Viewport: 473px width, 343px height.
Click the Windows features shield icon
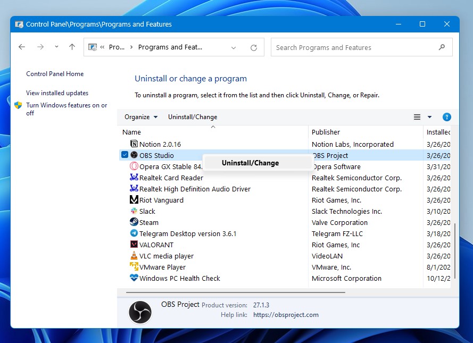click(x=18, y=105)
